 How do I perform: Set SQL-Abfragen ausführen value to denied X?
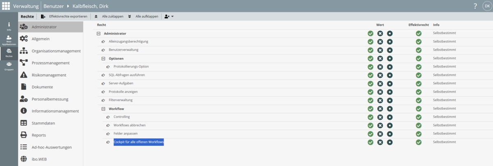click(x=380, y=75)
